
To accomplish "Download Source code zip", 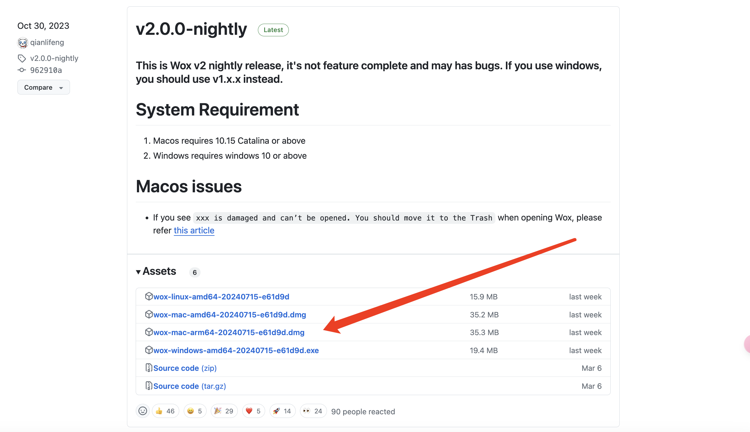I will point(185,368).
